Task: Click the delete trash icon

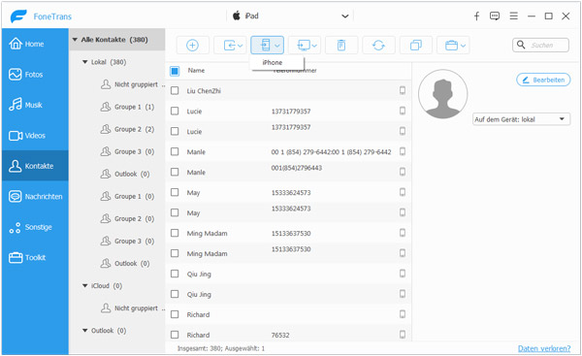Action: 341,46
